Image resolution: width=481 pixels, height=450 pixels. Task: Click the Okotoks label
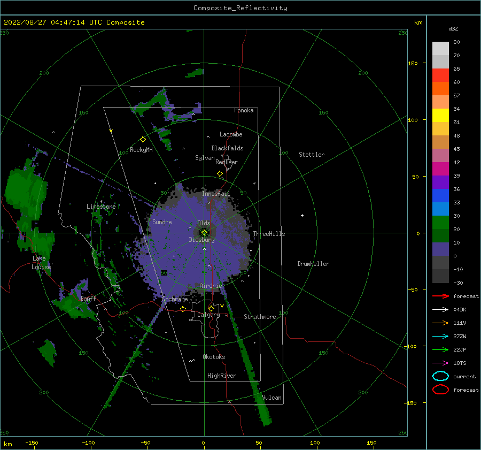pyautogui.click(x=214, y=357)
